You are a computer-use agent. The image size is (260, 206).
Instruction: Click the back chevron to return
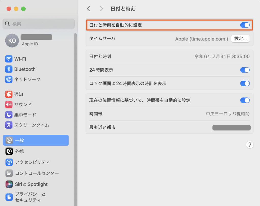click(x=88, y=8)
